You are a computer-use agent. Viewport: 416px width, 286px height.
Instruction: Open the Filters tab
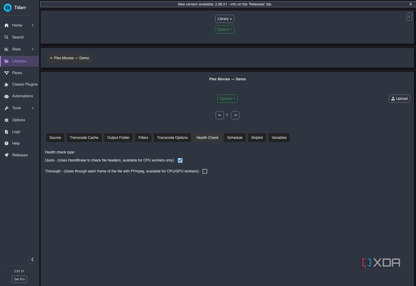coord(143,138)
